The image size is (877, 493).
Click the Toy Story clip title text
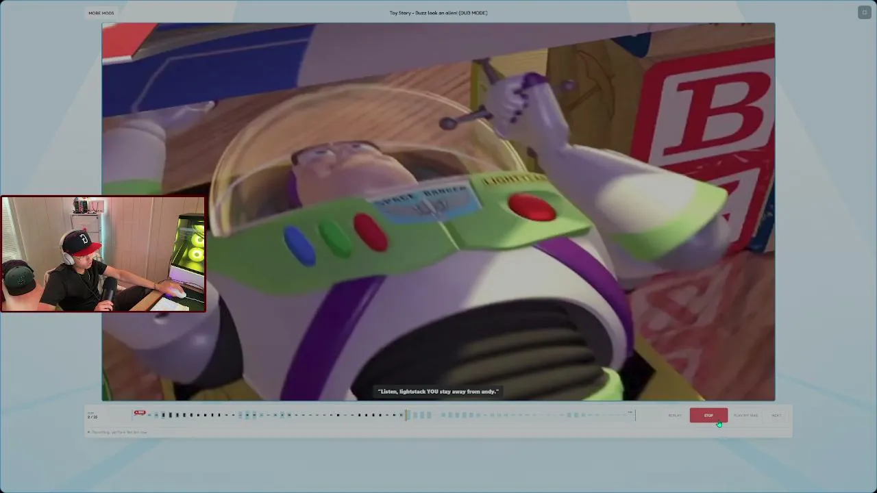438,13
